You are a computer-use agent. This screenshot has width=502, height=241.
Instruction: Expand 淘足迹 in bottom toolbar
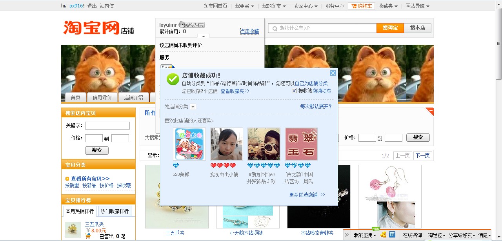[437, 235]
